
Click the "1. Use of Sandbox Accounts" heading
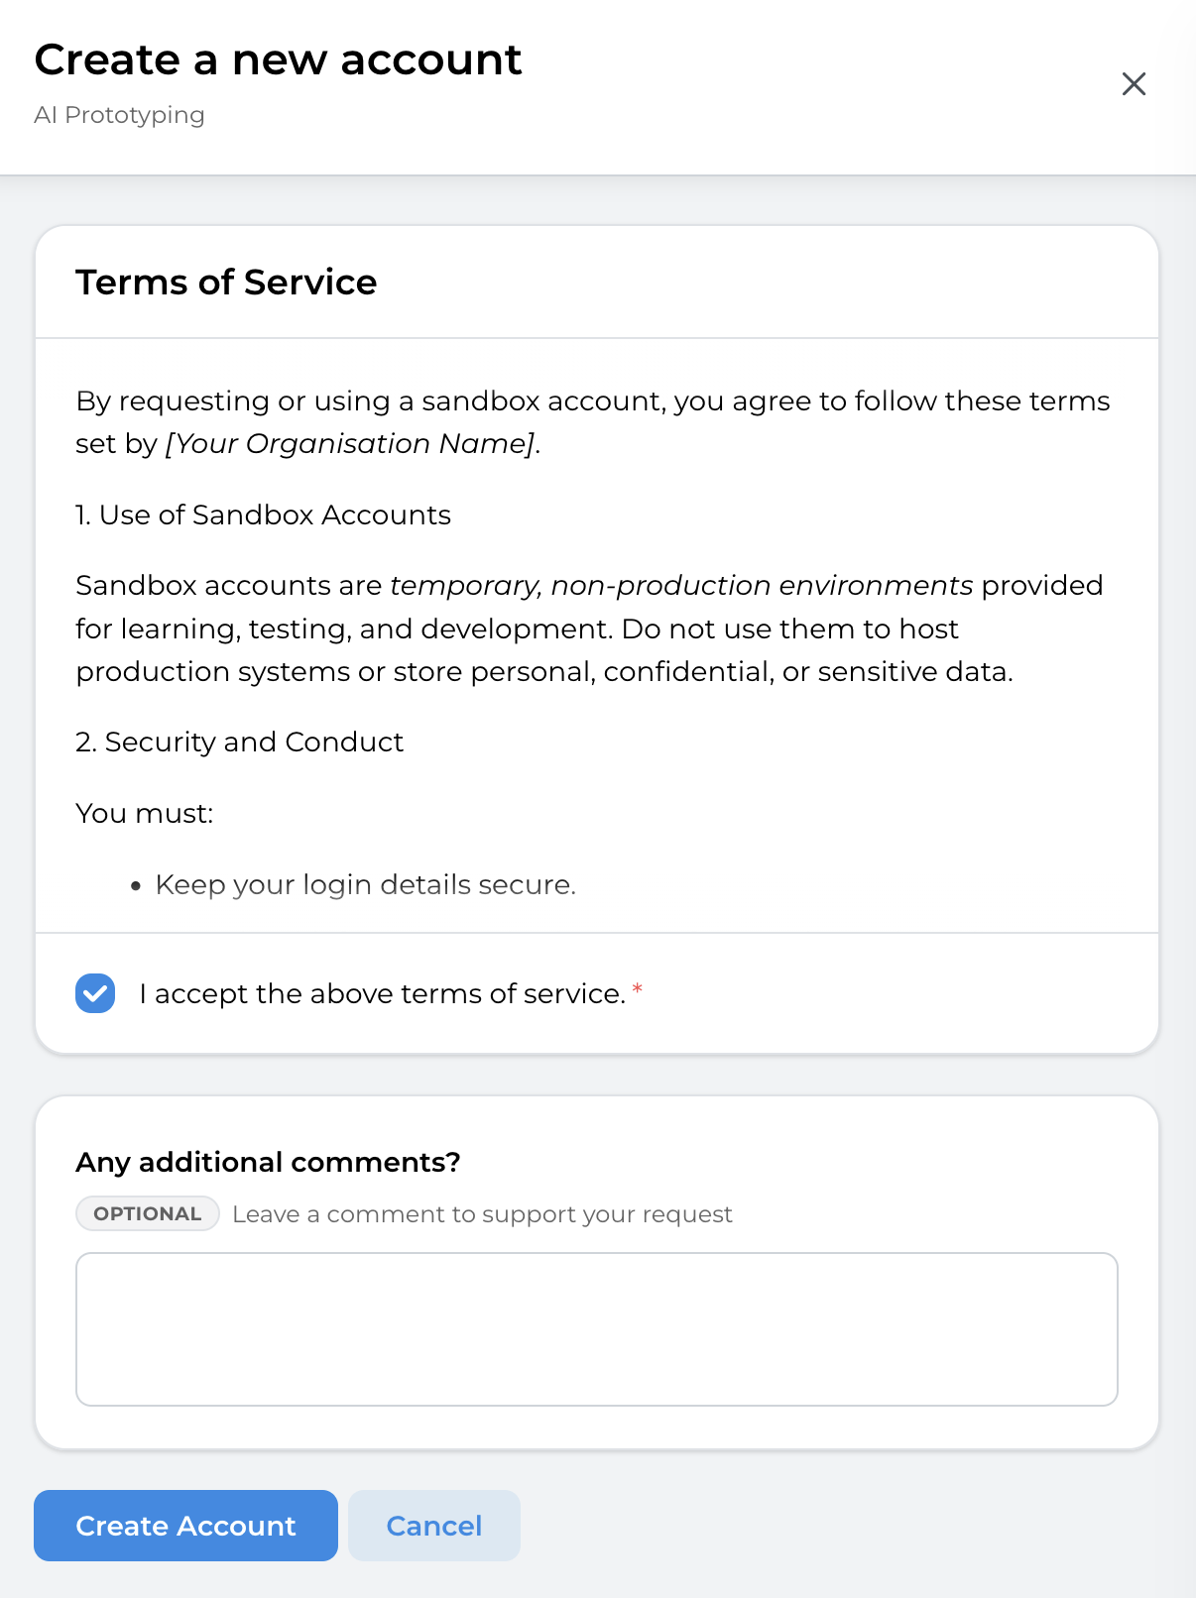click(263, 515)
